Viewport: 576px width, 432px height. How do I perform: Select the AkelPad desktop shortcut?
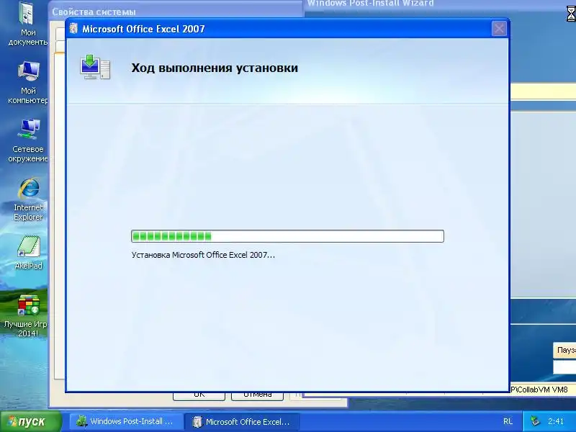(x=28, y=253)
